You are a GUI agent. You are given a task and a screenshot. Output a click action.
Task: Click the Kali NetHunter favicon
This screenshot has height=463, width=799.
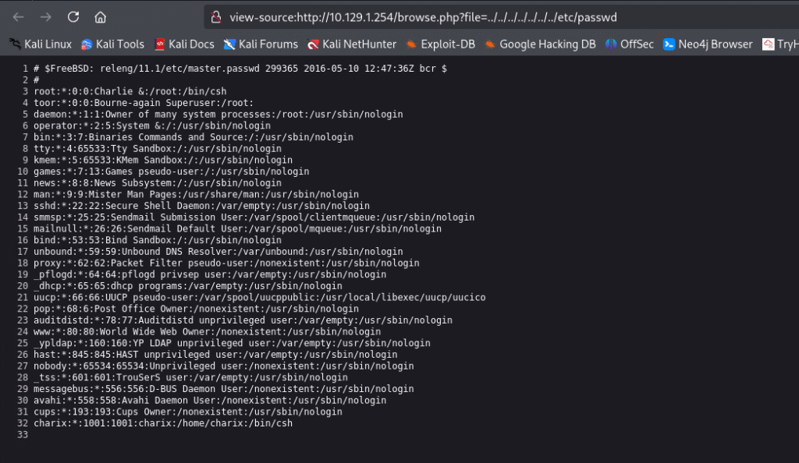coord(313,44)
